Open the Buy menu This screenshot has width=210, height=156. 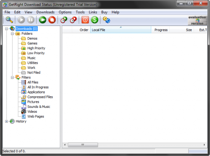pos(104,12)
